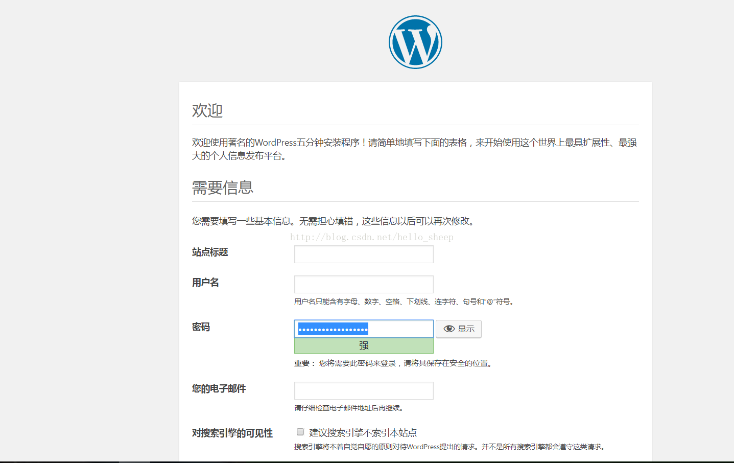The width and height of the screenshot is (734, 463).
Task: Click the 用户名 field label
Action: coord(205,282)
